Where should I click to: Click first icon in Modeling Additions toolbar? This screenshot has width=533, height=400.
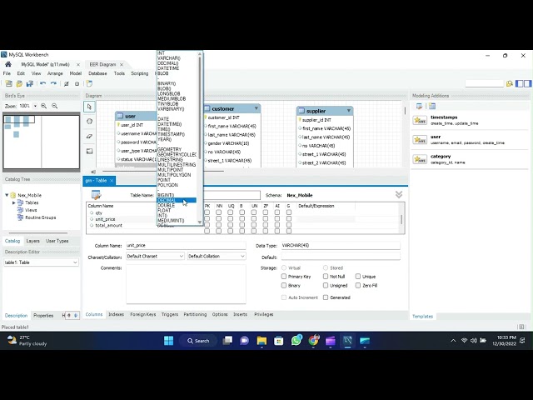[419, 107]
